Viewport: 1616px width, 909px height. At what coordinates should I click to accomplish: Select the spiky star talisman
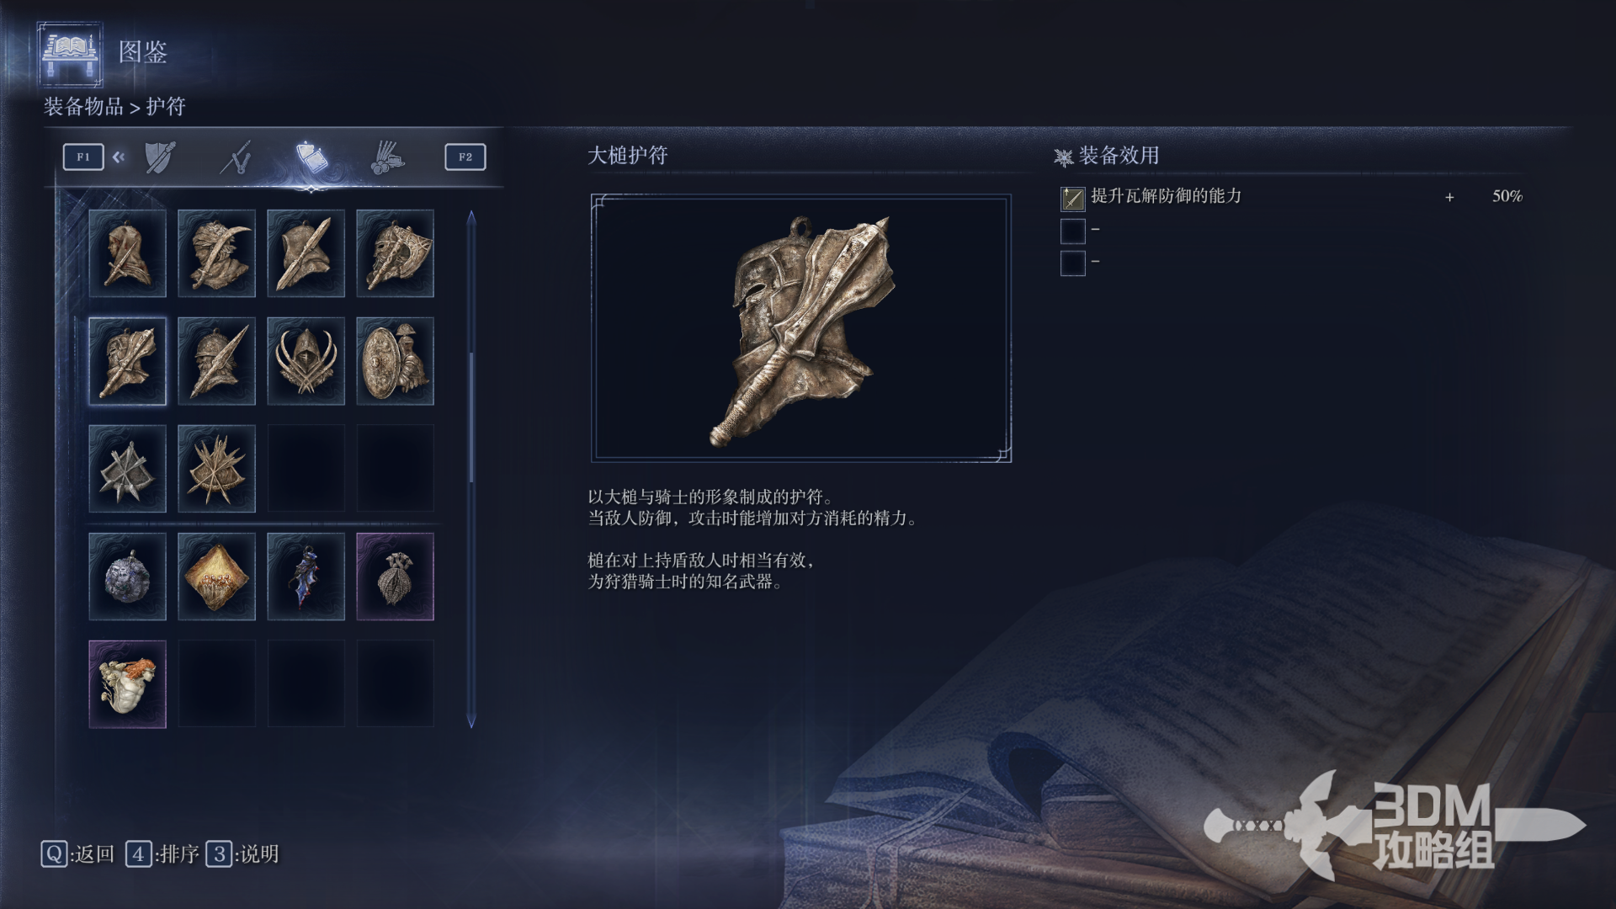point(216,469)
